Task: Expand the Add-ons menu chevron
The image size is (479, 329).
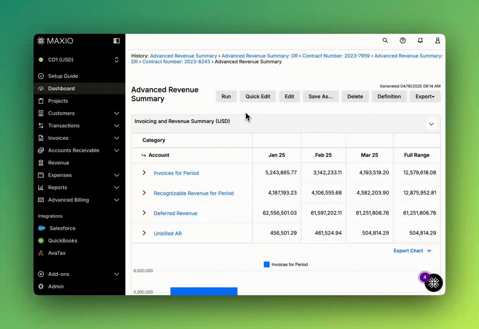Action: click(116, 274)
